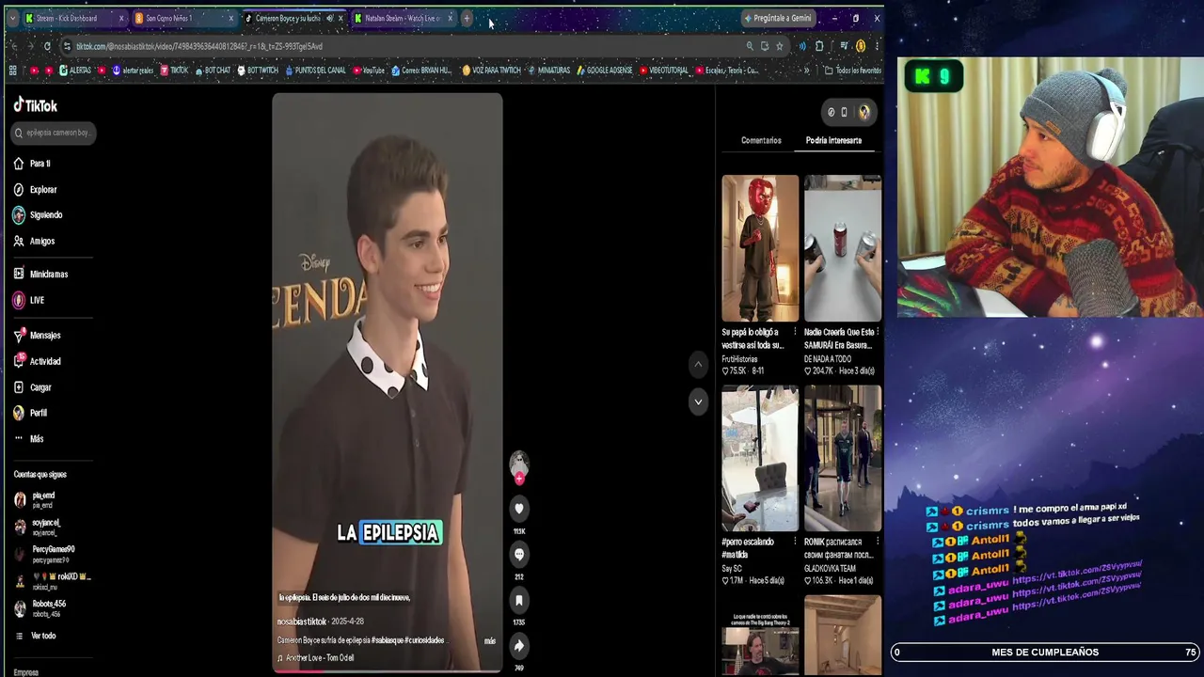Open the soda cans video thumbnail
Viewport: 1204px width, 677px height.
(843, 248)
